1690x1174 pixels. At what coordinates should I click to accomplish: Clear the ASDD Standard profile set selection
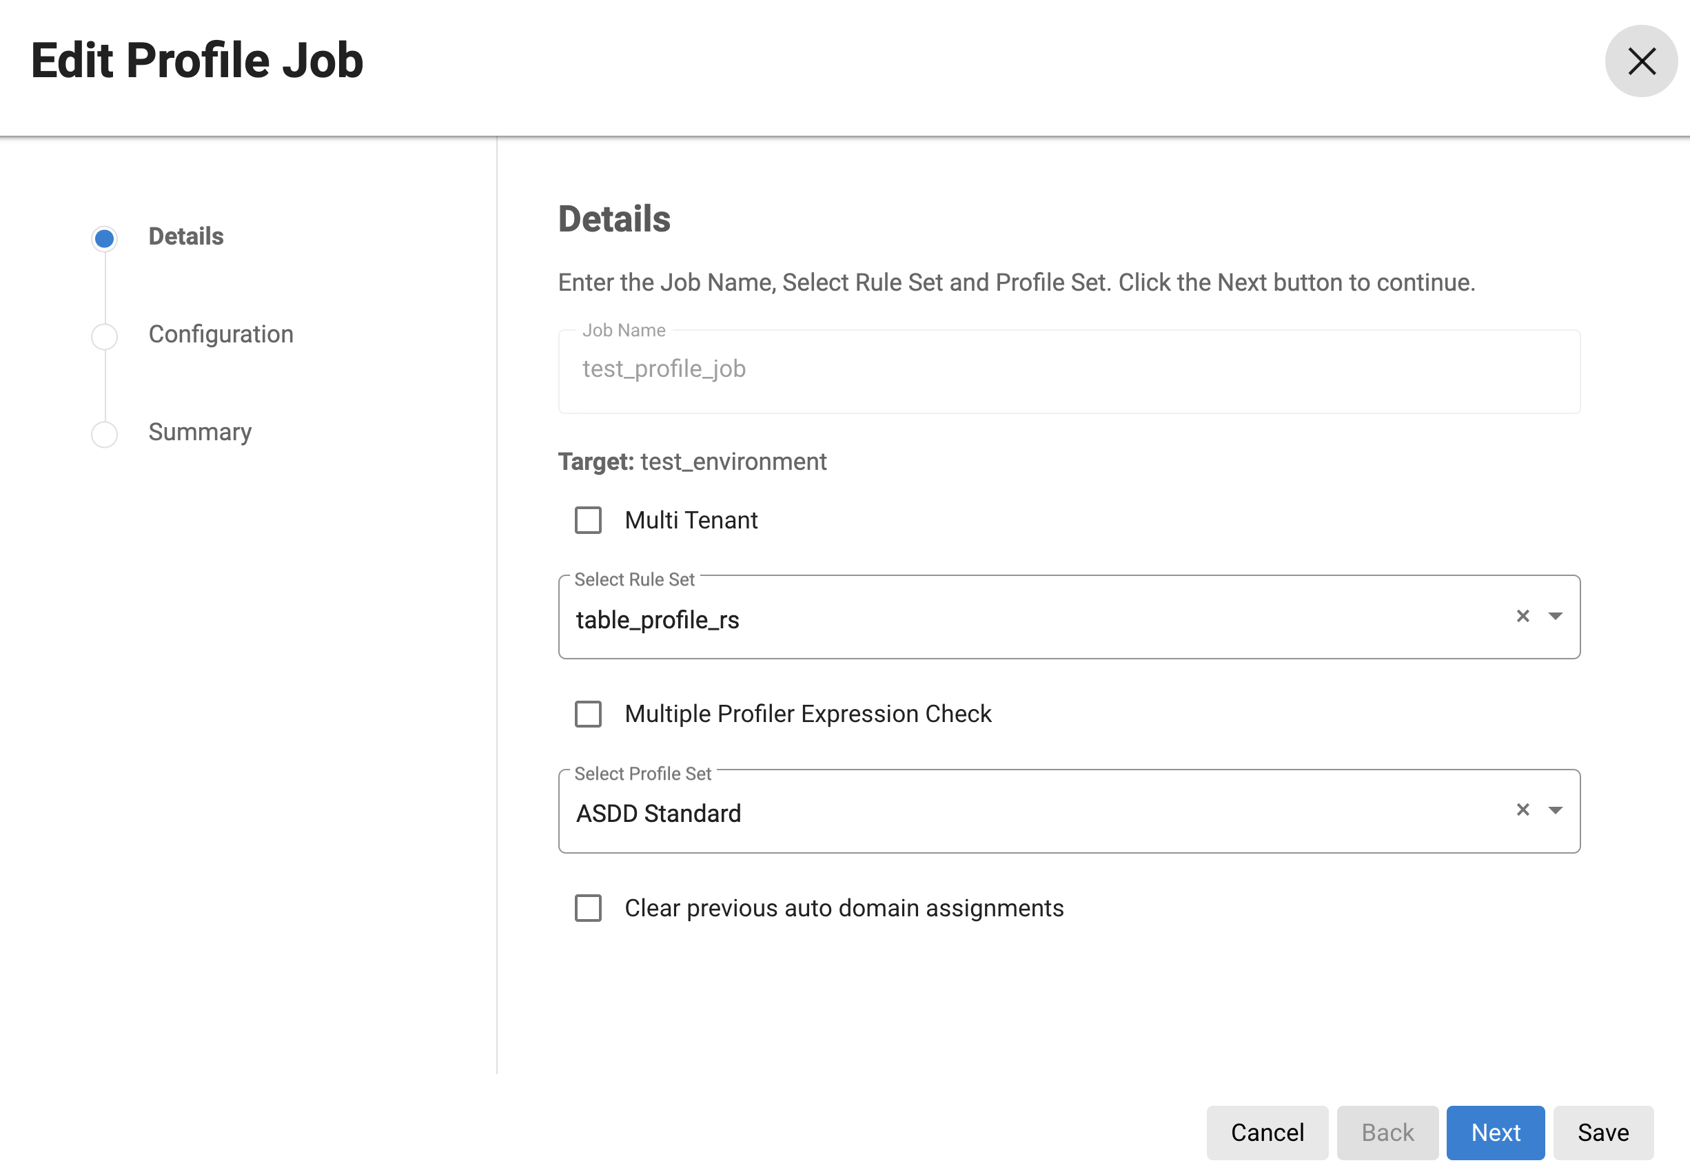click(x=1523, y=810)
